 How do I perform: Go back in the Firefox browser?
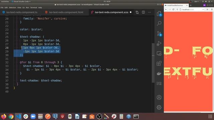(x=166, y=10)
